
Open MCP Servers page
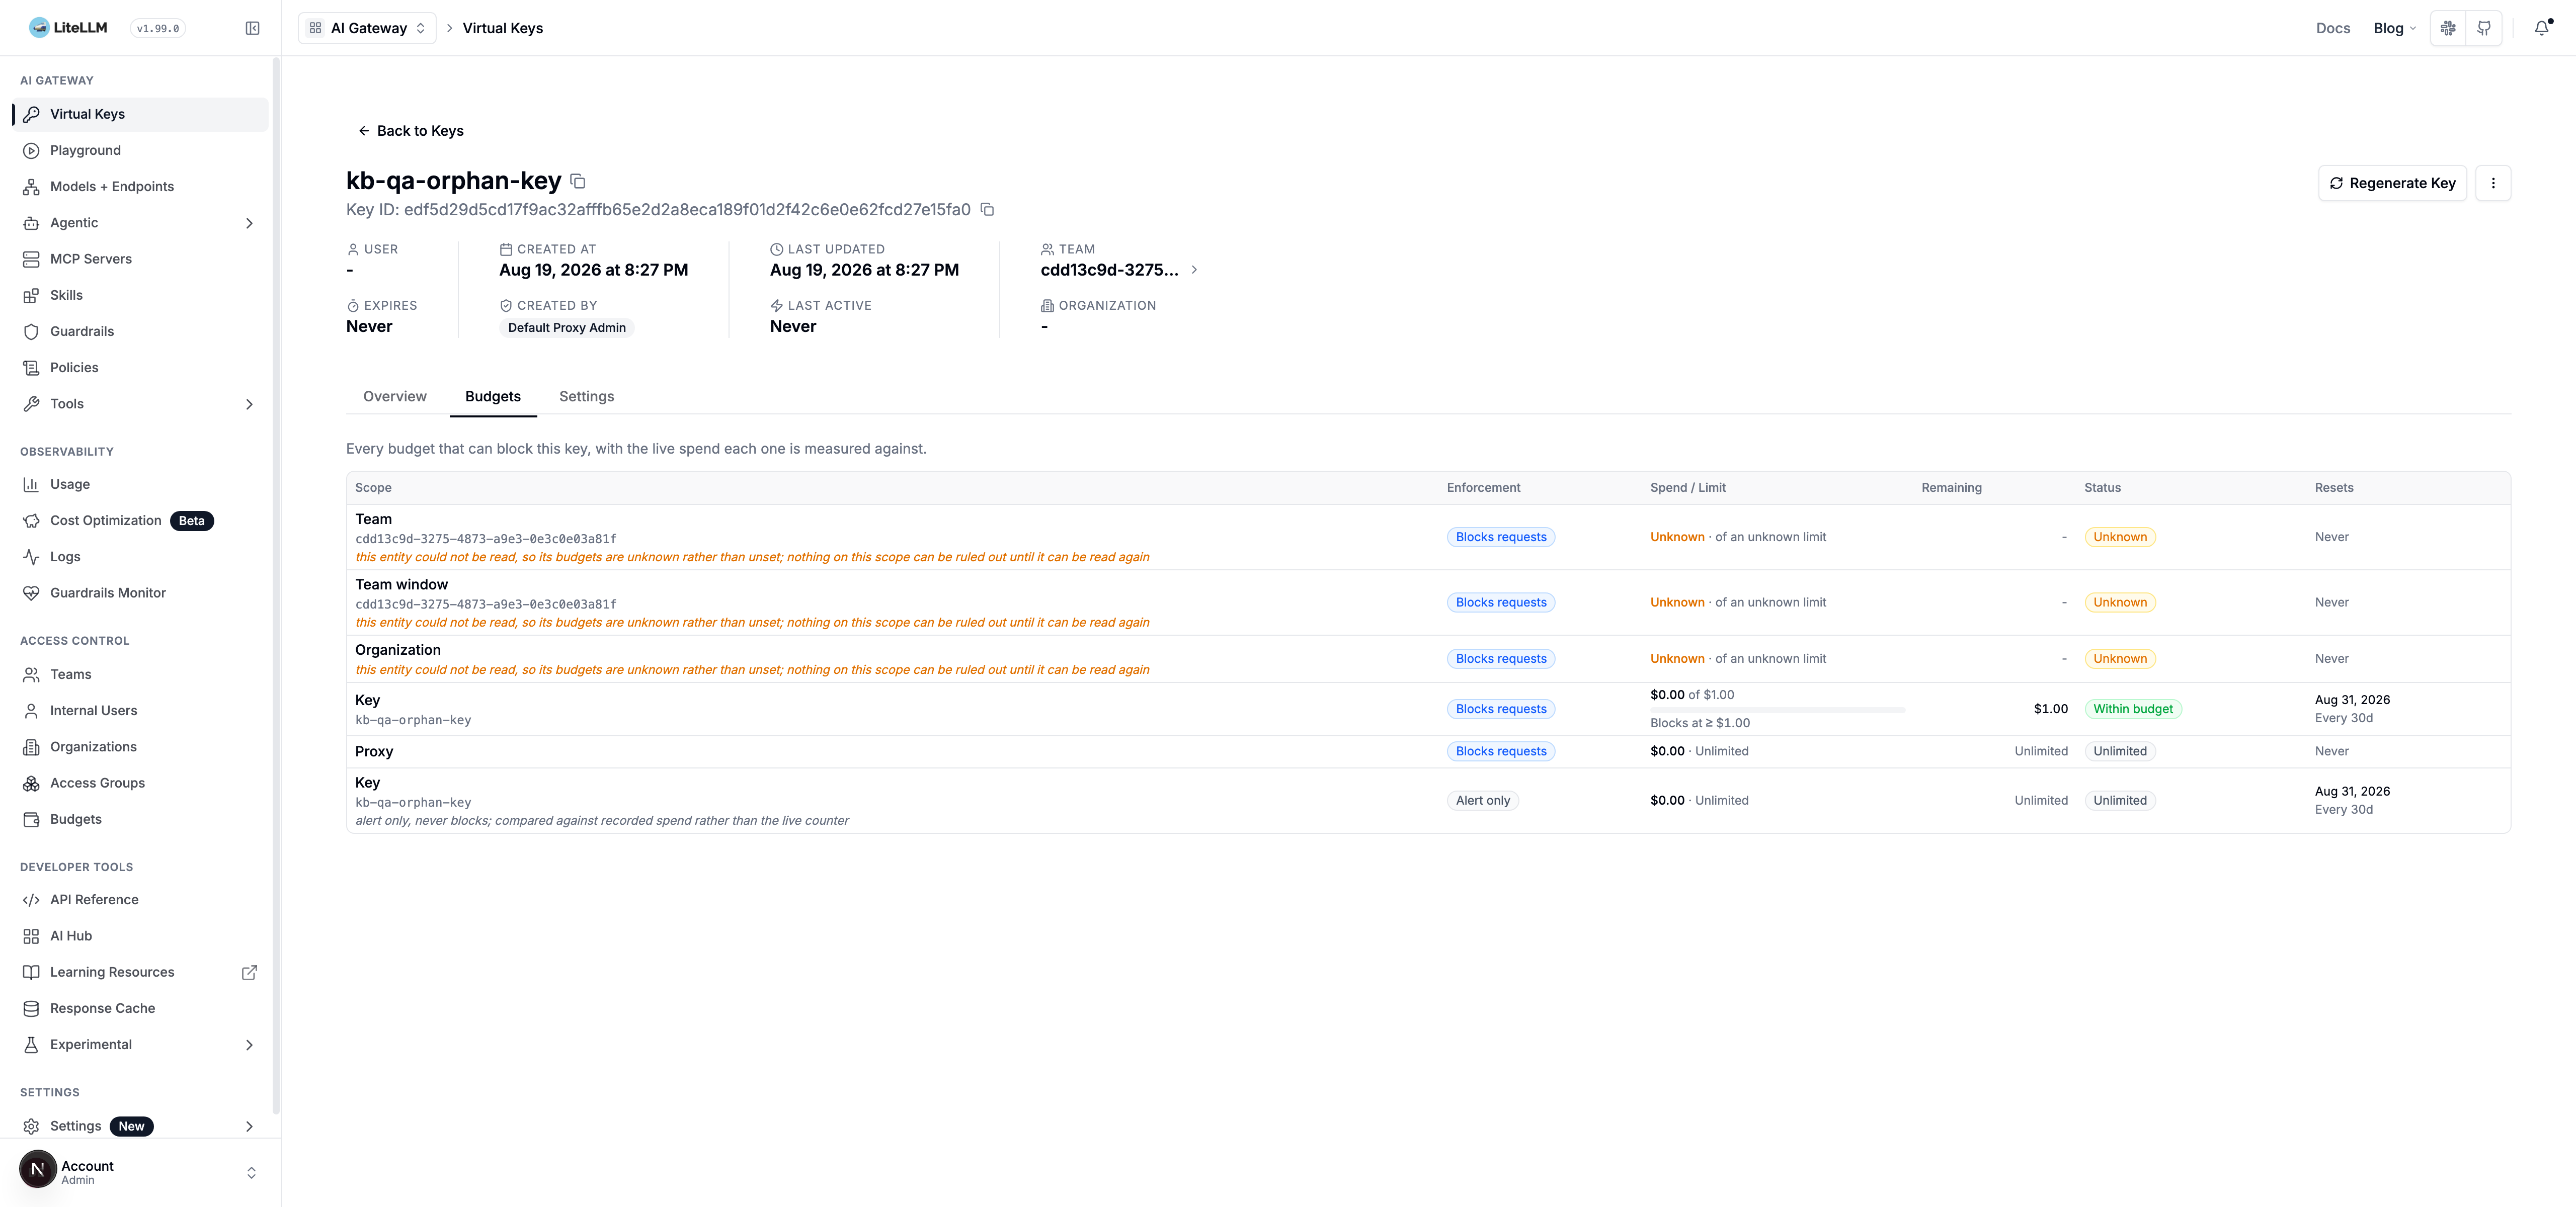(140, 259)
